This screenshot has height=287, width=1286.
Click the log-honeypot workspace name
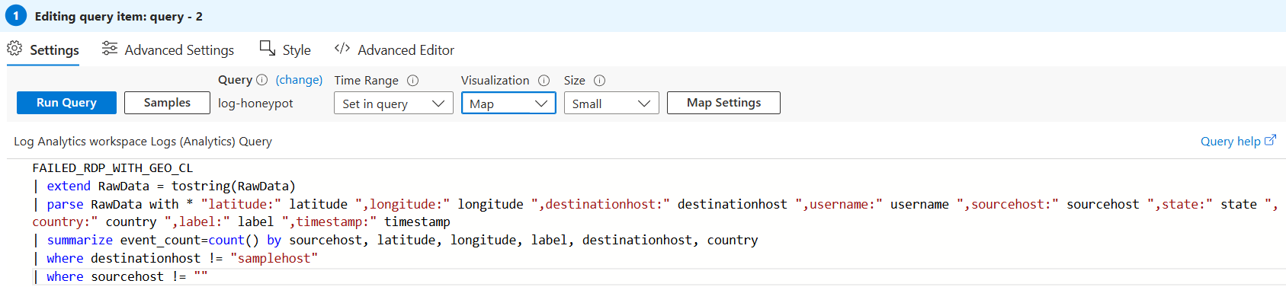[x=255, y=104]
